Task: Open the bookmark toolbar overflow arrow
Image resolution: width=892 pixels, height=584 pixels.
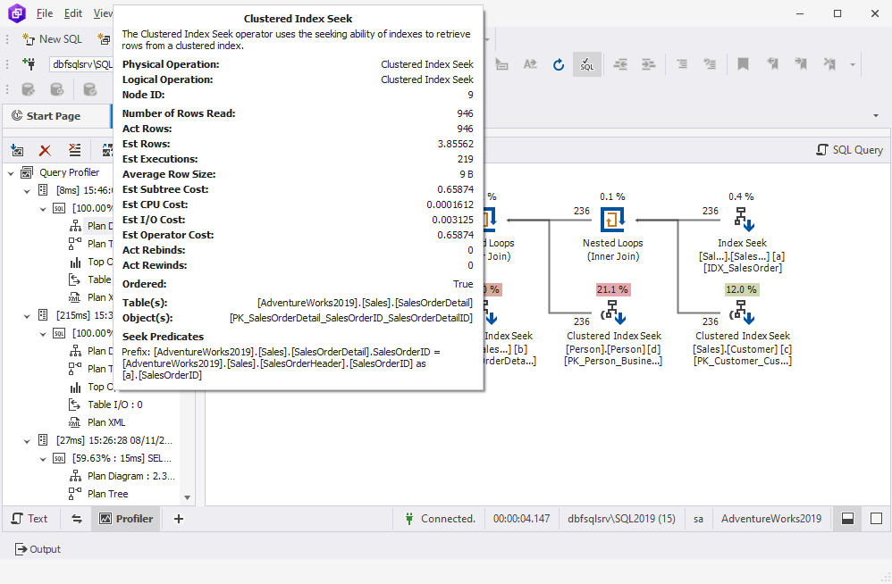Action: pos(852,65)
